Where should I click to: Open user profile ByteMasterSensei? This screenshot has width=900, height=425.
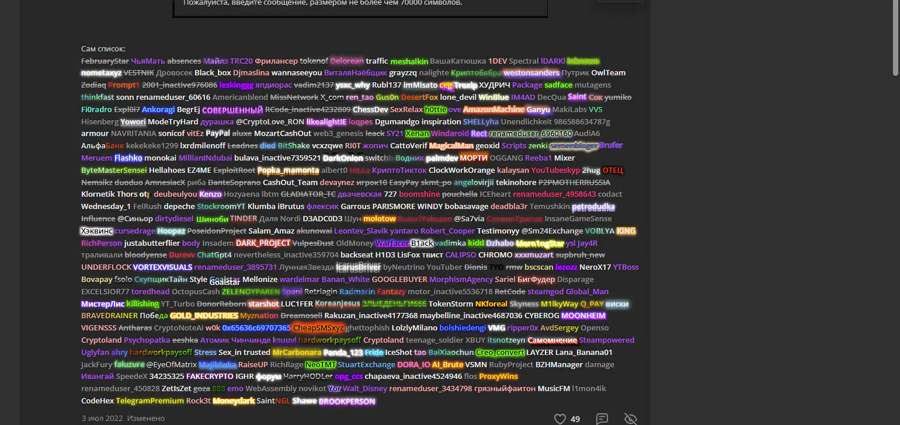click(x=114, y=170)
